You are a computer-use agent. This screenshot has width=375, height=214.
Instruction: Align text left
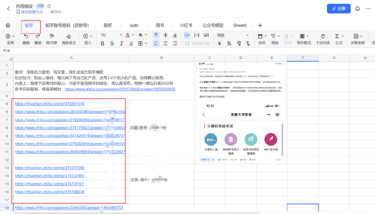[x=156, y=43]
